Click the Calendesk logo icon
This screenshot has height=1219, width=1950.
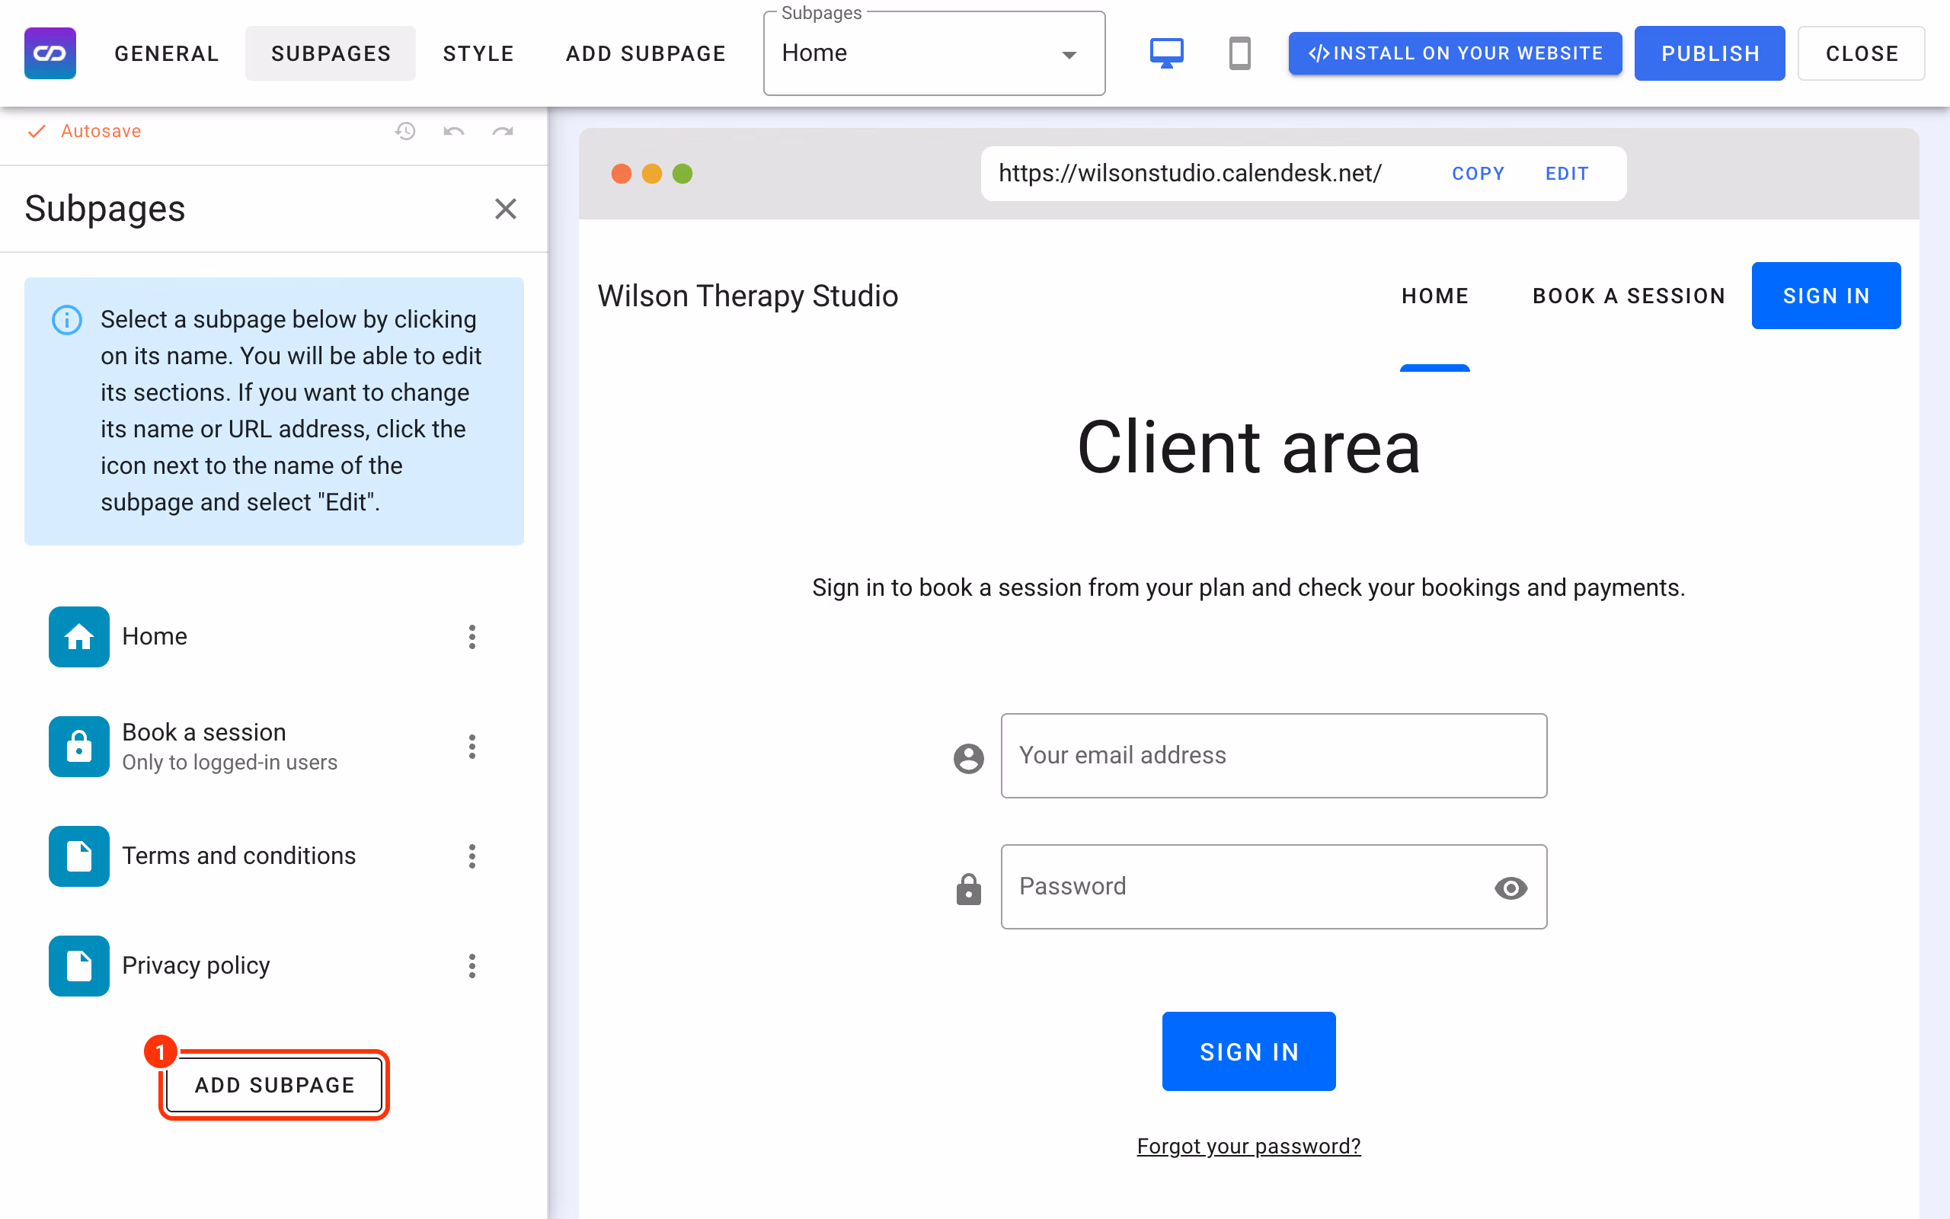tap(50, 53)
